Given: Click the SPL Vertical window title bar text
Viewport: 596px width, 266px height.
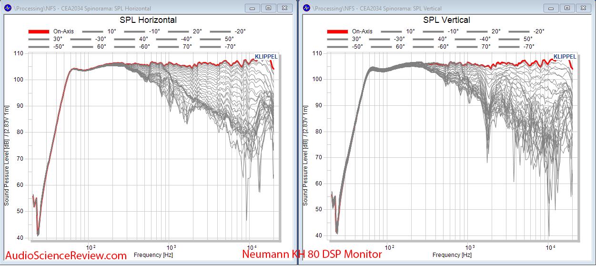Looking at the screenshot, I should [x=377, y=9].
